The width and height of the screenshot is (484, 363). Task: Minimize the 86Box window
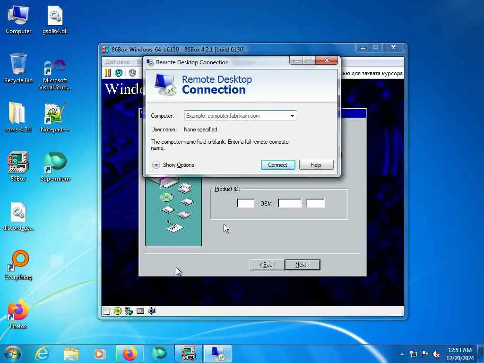[363, 48]
